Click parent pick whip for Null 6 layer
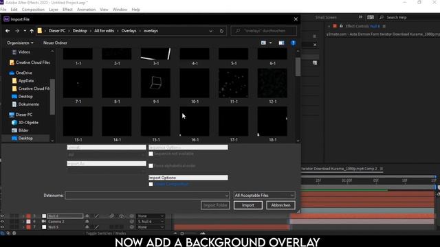The width and height of the screenshot is (440, 247). pos(131,216)
